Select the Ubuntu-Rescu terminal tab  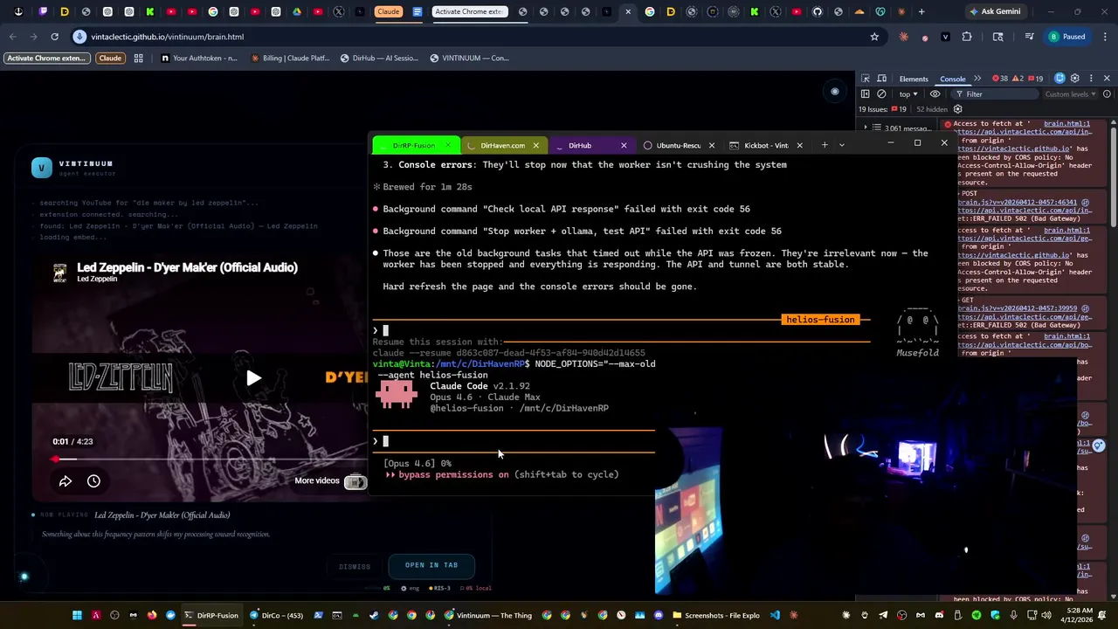coord(678,146)
